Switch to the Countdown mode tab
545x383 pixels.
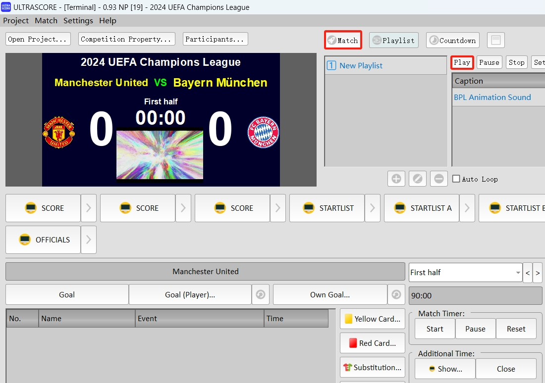pyautogui.click(x=453, y=40)
